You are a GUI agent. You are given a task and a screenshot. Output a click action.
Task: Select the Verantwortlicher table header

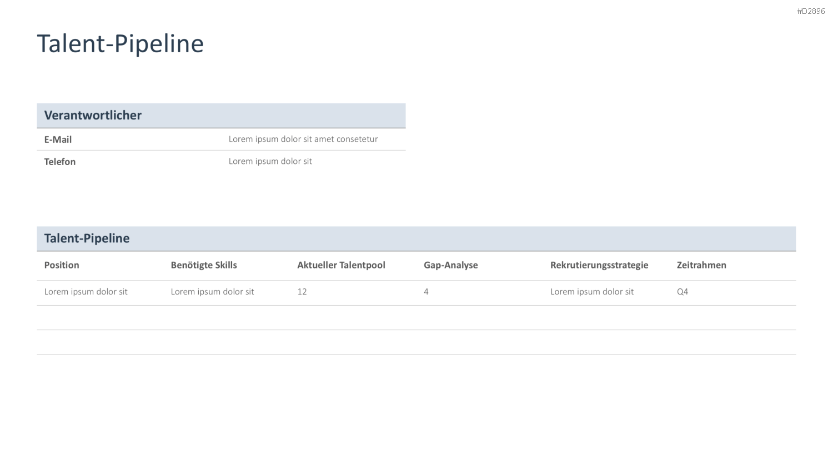click(x=93, y=115)
